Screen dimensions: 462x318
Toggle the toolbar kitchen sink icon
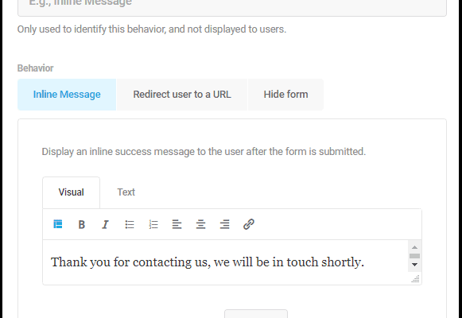click(x=58, y=224)
